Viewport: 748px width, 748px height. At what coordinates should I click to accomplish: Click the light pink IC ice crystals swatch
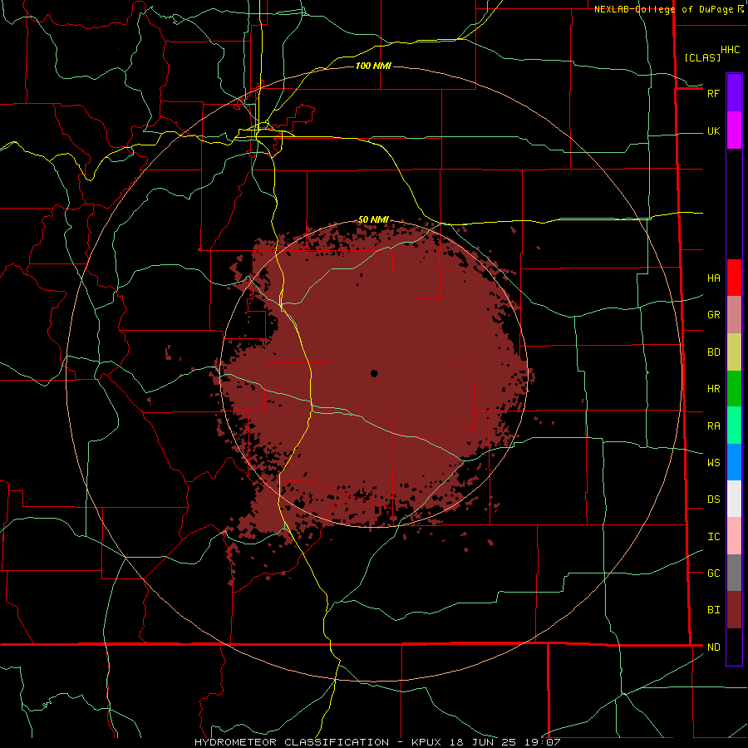[x=734, y=536]
